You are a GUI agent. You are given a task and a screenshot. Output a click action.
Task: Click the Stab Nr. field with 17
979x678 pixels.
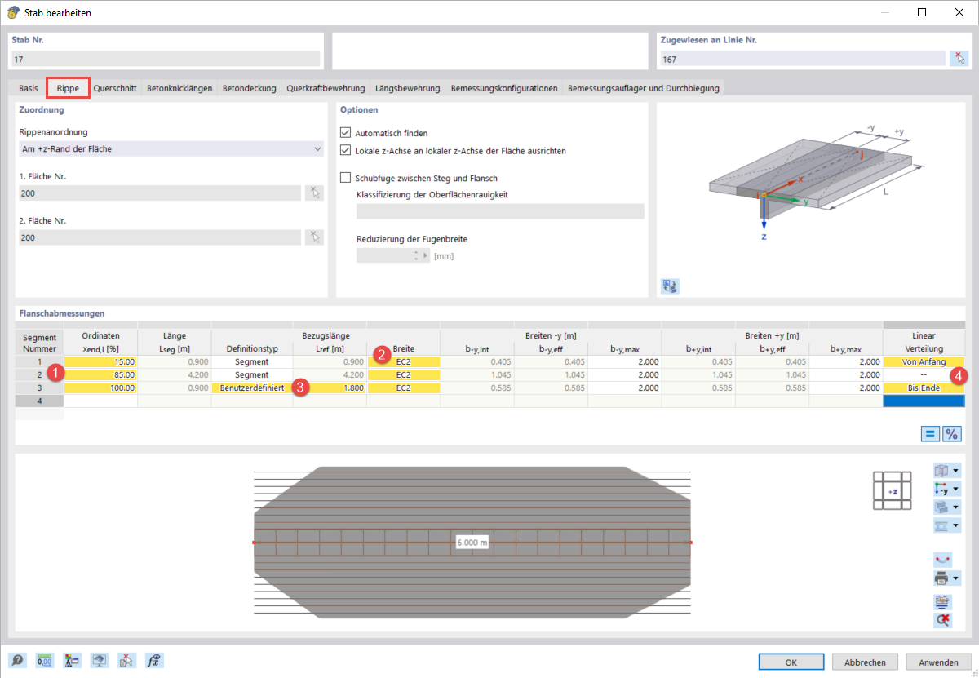point(166,59)
